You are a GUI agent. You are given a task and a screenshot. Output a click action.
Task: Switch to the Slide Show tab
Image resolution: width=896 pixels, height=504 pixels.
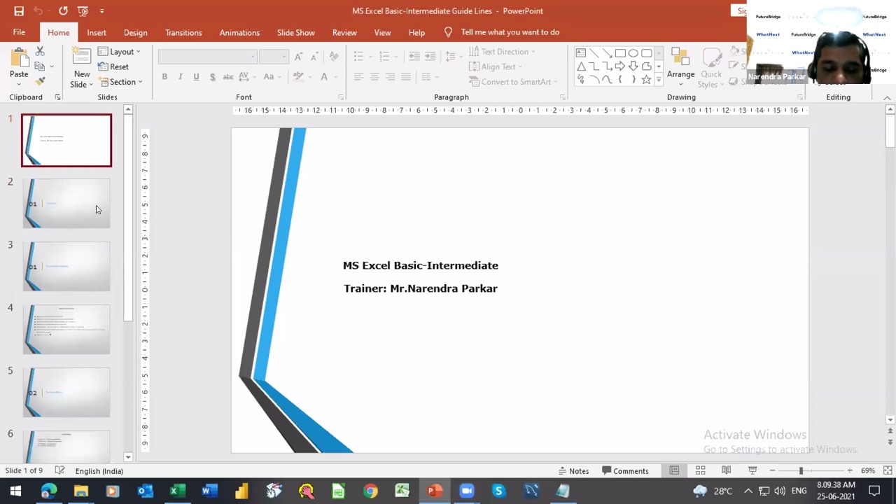[295, 33]
